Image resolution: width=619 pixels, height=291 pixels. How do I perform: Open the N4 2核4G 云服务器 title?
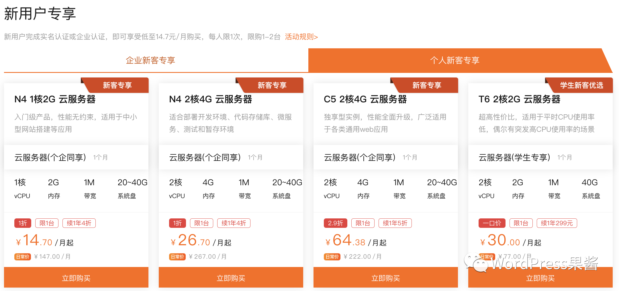point(210,99)
